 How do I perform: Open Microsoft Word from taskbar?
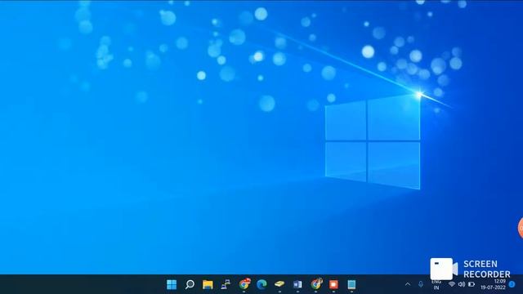point(297,284)
